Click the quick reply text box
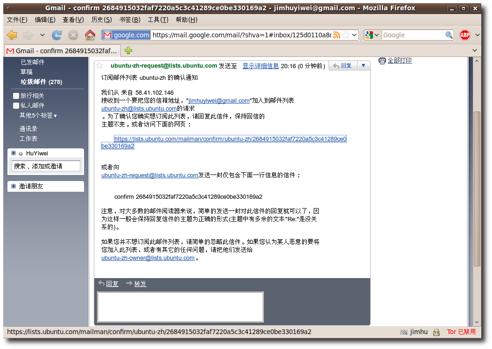The width and height of the screenshot is (492, 349). pyautogui.click(x=181, y=307)
